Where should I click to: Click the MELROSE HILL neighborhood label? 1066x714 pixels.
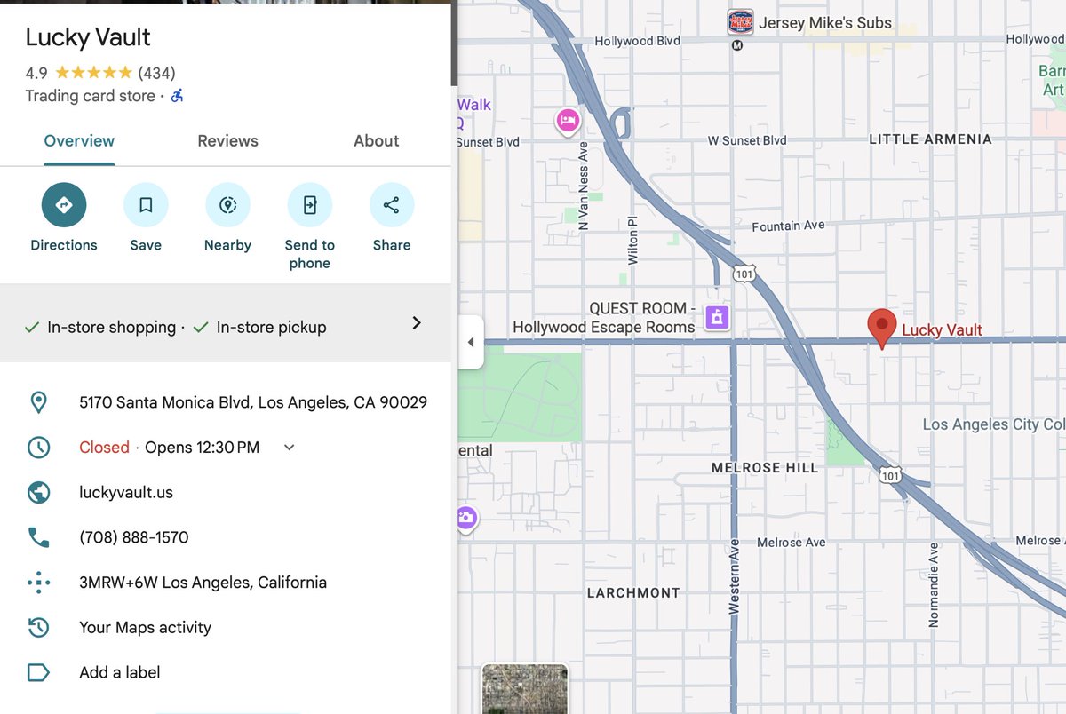click(x=765, y=468)
